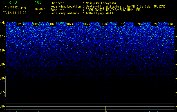This screenshot has width=177, height=112.
Task: Click the 0.6 kHz frequency label
Action: point(3,106)
